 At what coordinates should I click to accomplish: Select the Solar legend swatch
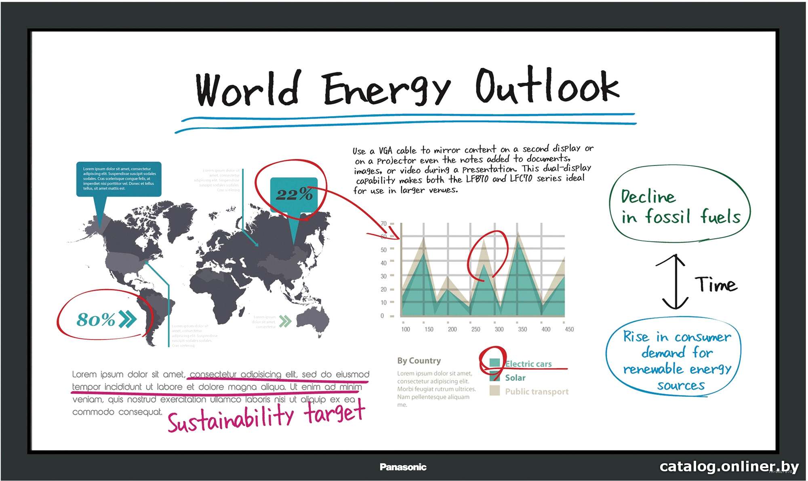494,377
